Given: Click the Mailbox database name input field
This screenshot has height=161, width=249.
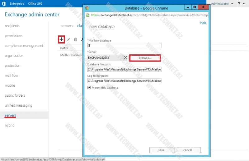Looking at the screenshot, I should [125, 46].
